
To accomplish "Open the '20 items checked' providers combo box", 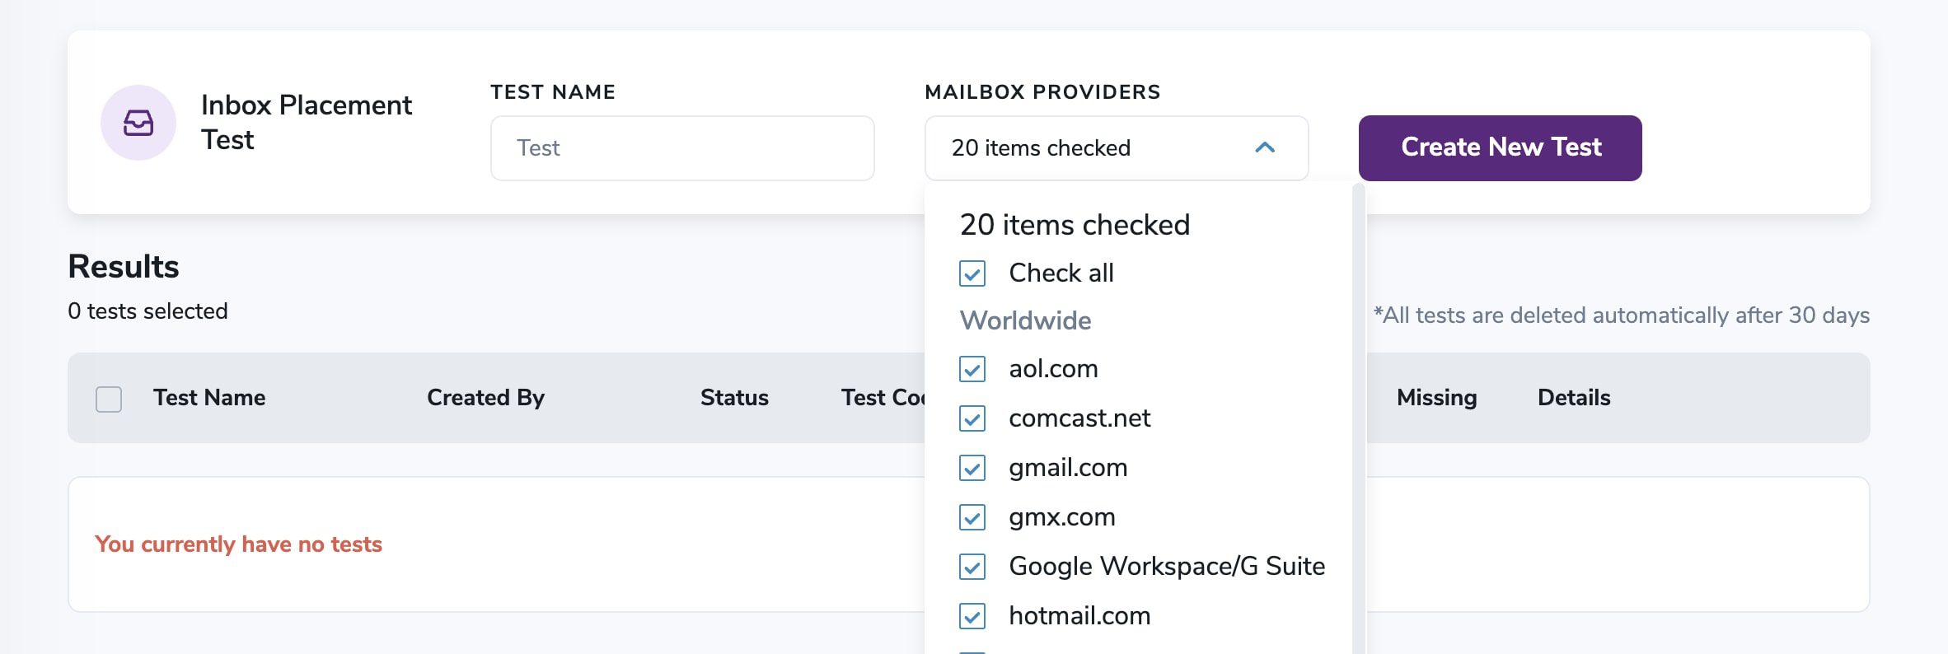I will point(1117,148).
